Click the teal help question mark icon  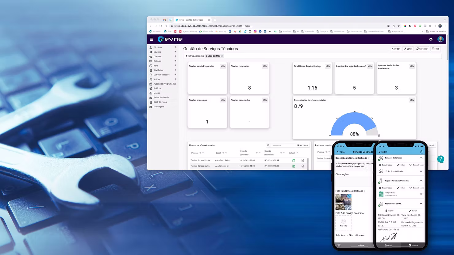pos(441,159)
